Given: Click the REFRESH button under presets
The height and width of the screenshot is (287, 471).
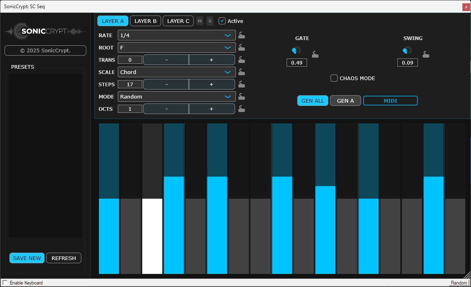Looking at the screenshot, I should (63, 258).
